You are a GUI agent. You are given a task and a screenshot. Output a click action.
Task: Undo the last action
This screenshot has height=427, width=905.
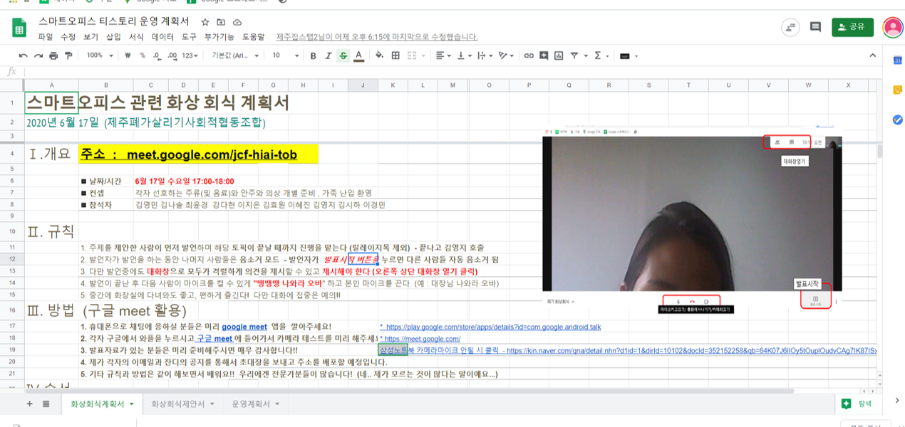point(24,56)
